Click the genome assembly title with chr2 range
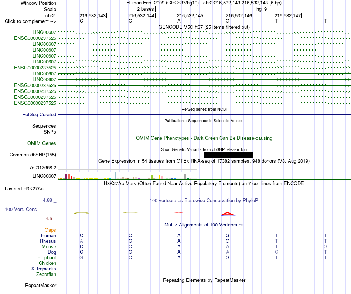This screenshot has height=294, width=351. [x=204, y=3]
